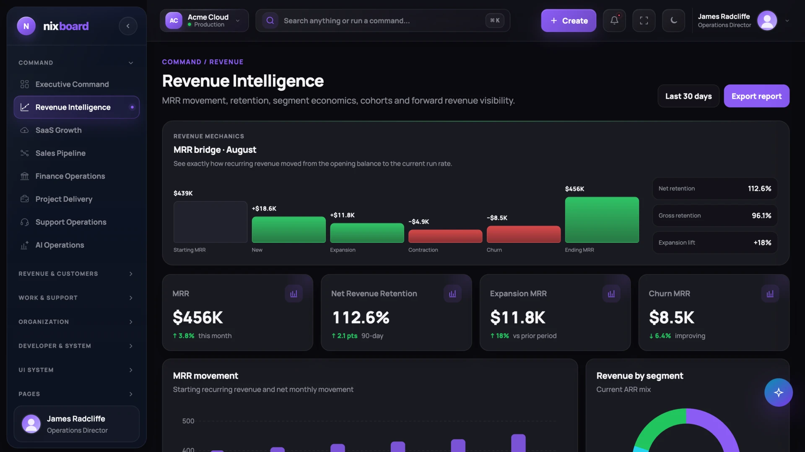Click the Gross retention 96.1% row
Viewport: 805px width, 452px height.
click(x=715, y=216)
